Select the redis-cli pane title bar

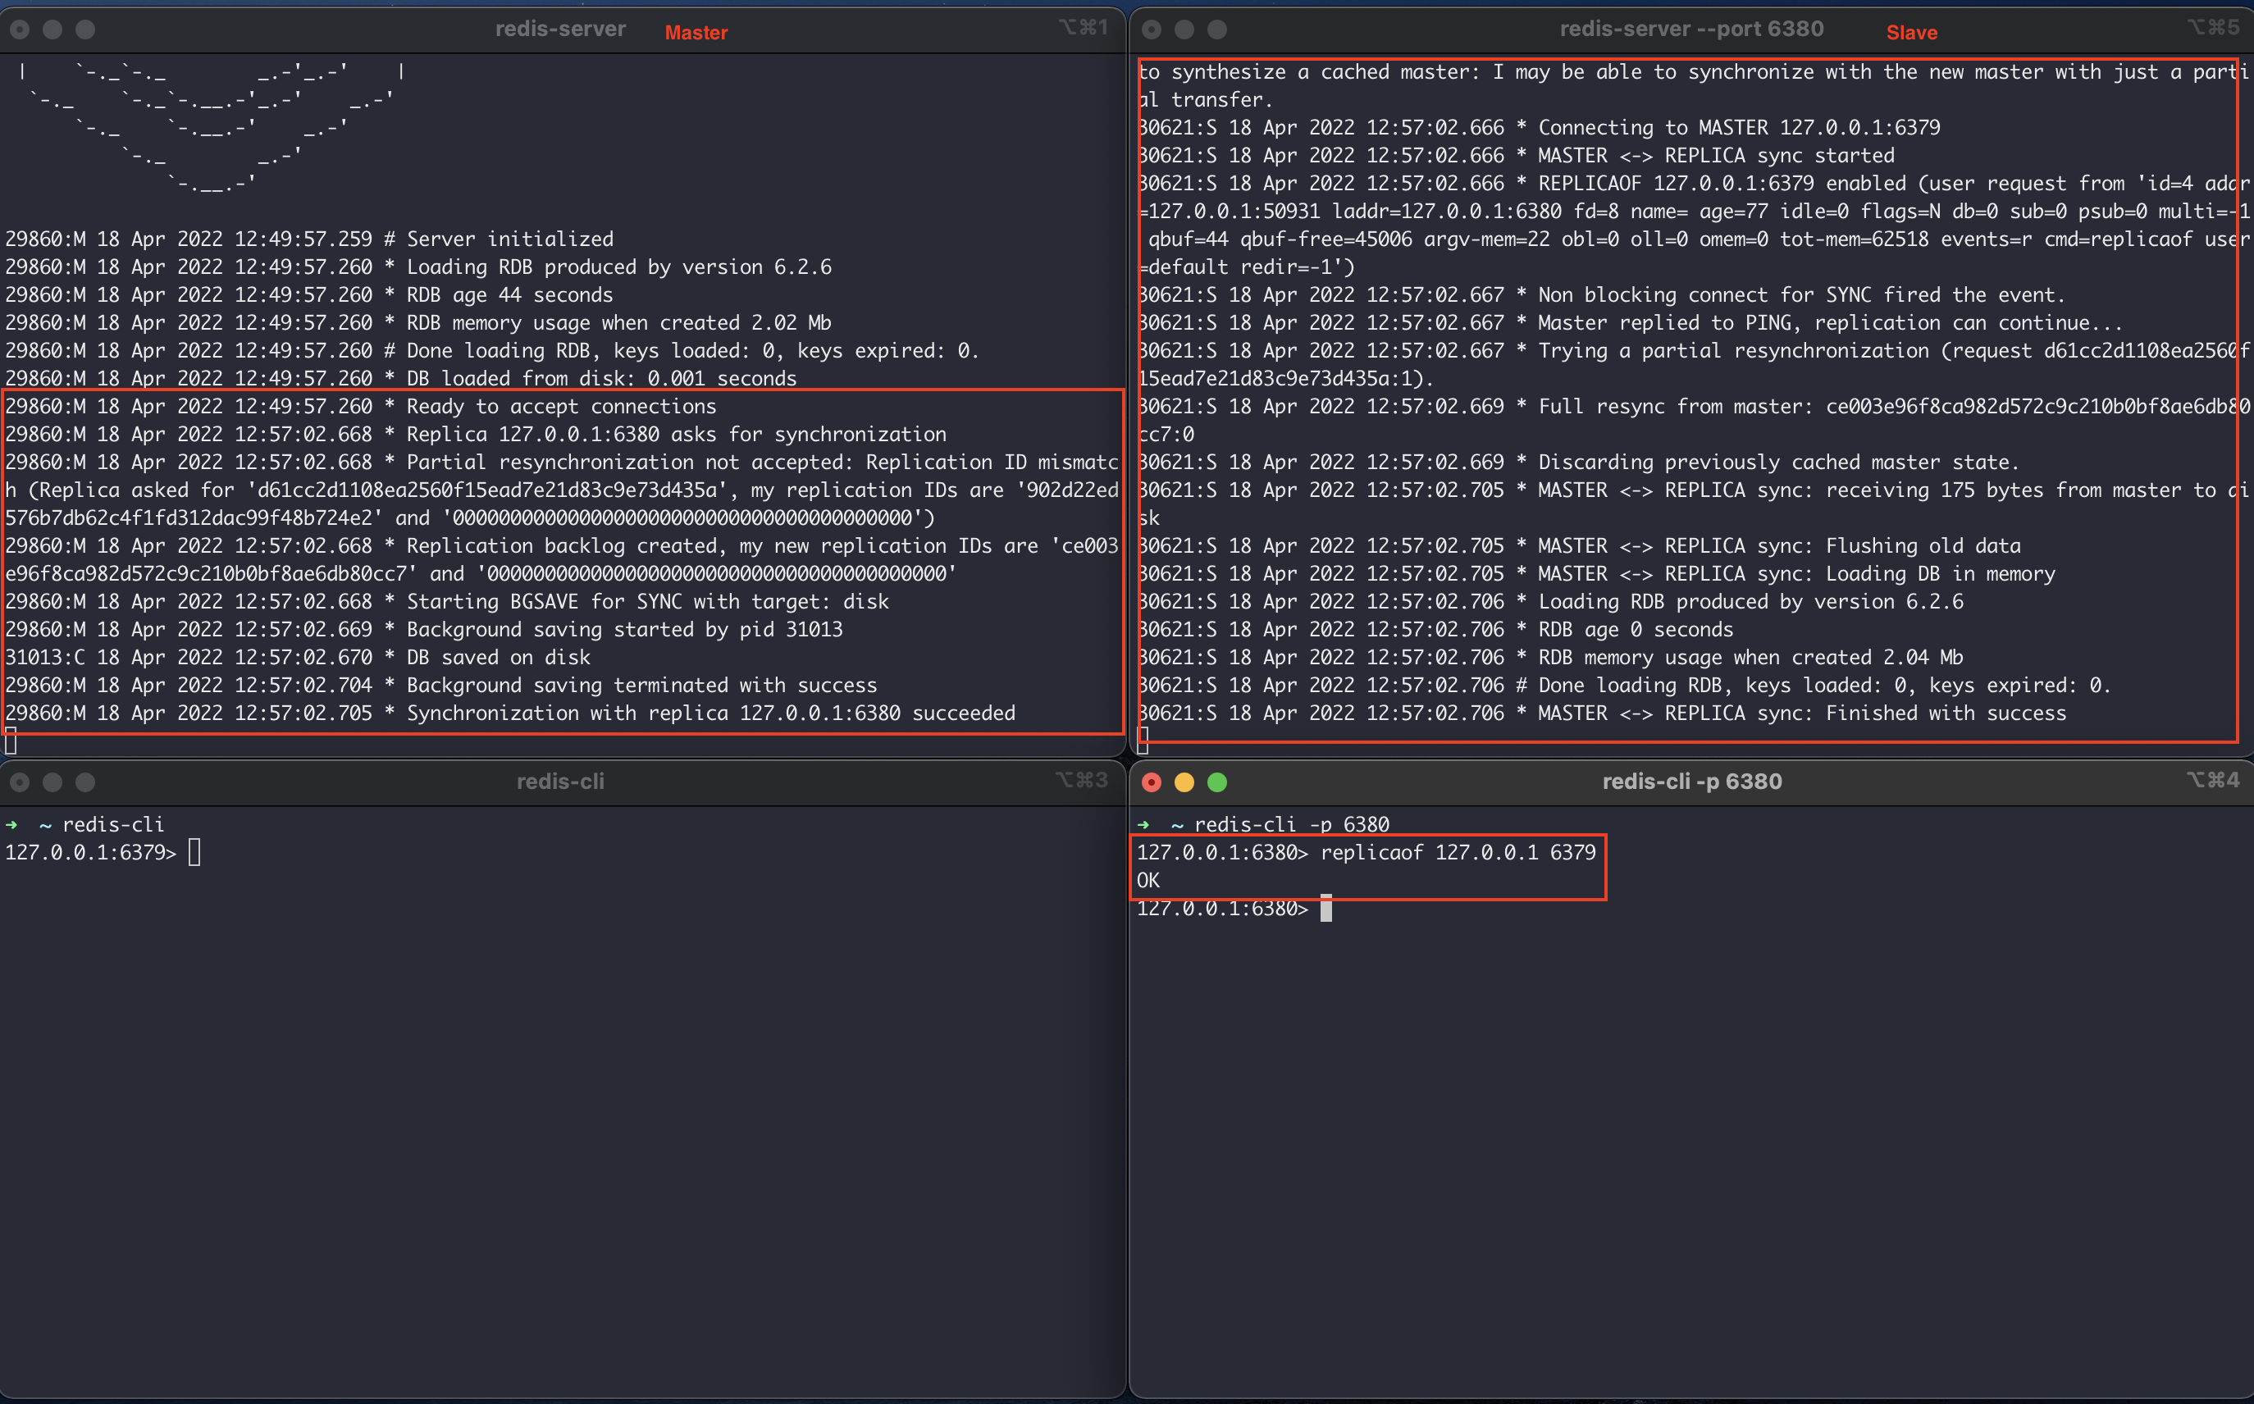[x=560, y=782]
